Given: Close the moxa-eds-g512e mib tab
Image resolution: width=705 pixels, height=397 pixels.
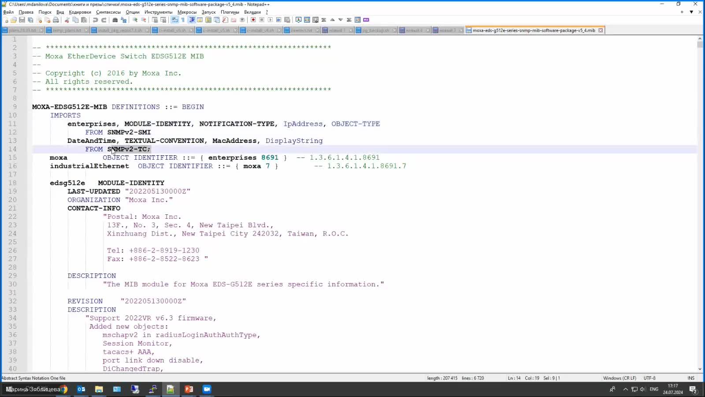Looking at the screenshot, I should pos(601,30).
